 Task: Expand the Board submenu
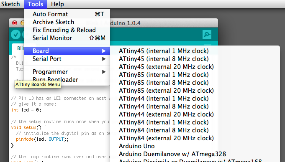pyautogui.click(x=67, y=51)
